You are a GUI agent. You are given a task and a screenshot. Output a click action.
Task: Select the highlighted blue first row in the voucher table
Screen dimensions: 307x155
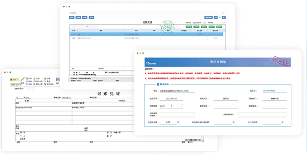click(147, 34)
